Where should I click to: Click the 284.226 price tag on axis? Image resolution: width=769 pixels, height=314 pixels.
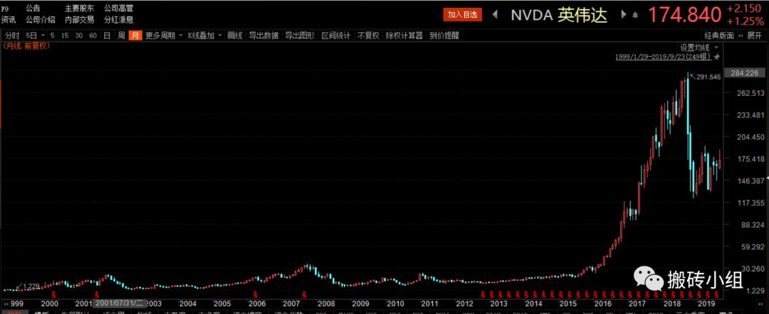745,73
